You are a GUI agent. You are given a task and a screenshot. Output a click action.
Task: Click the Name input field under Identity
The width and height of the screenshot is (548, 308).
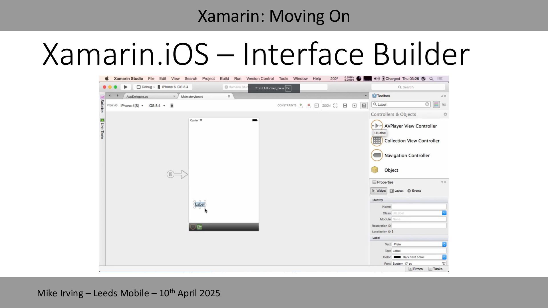[x=419, y=206]
